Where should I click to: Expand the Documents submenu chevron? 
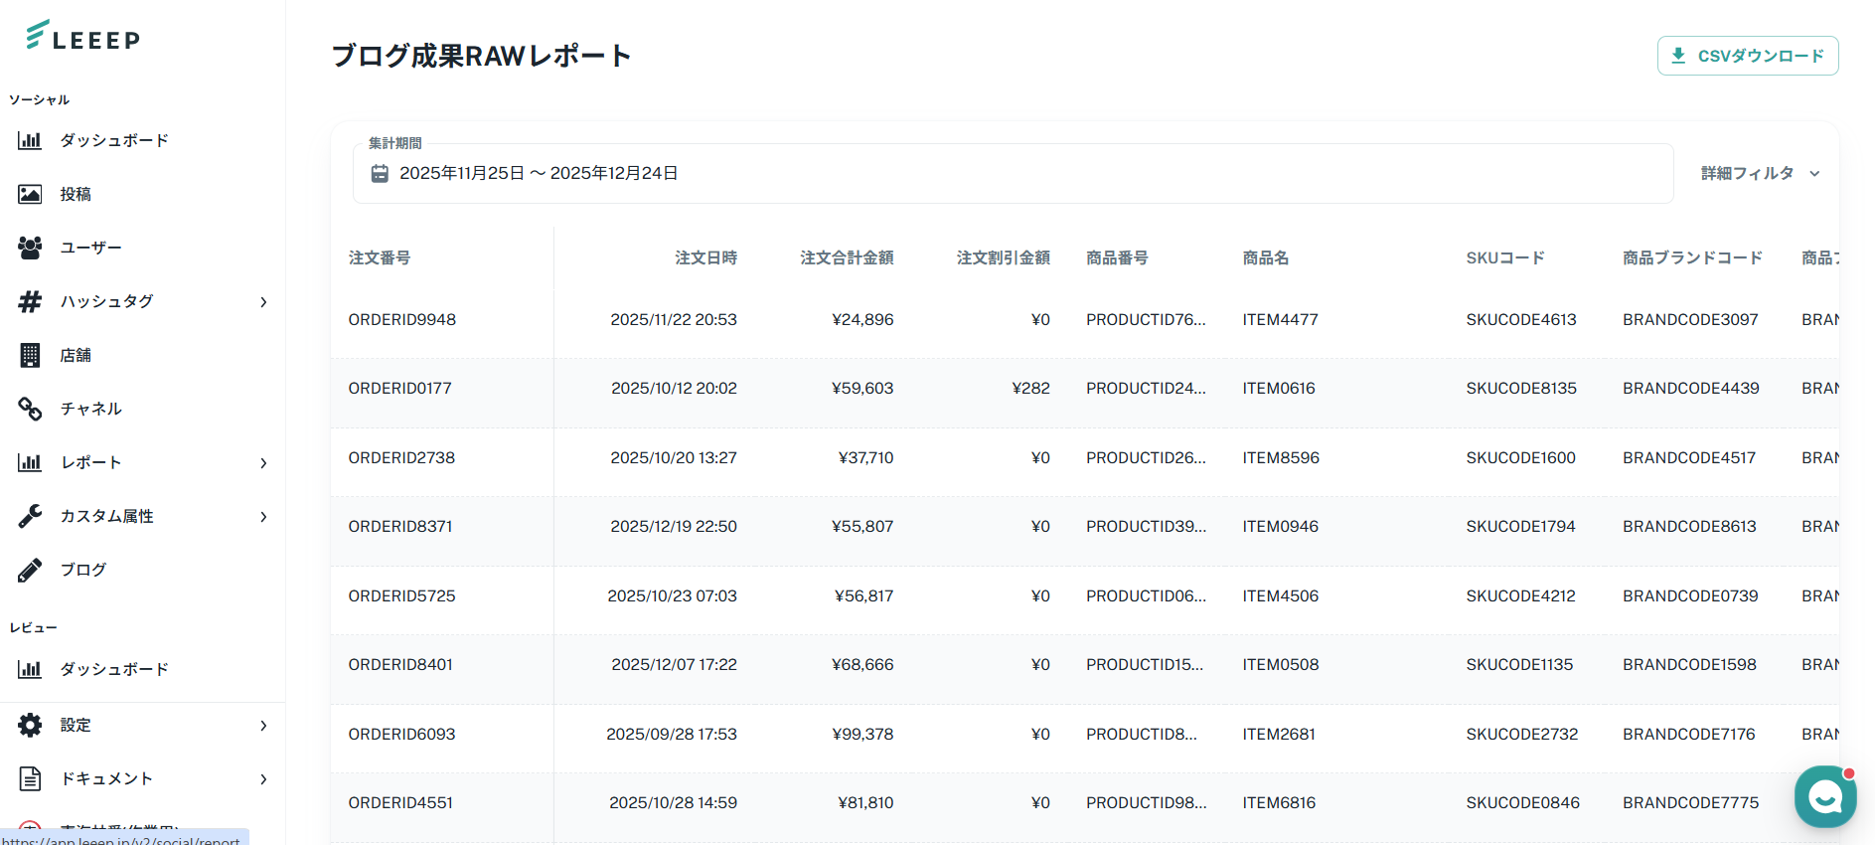click(x=263, y=778)
